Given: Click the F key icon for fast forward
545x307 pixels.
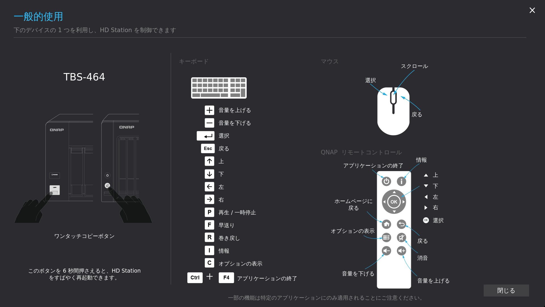Looking at the screenshot, I should click(209, 225).
